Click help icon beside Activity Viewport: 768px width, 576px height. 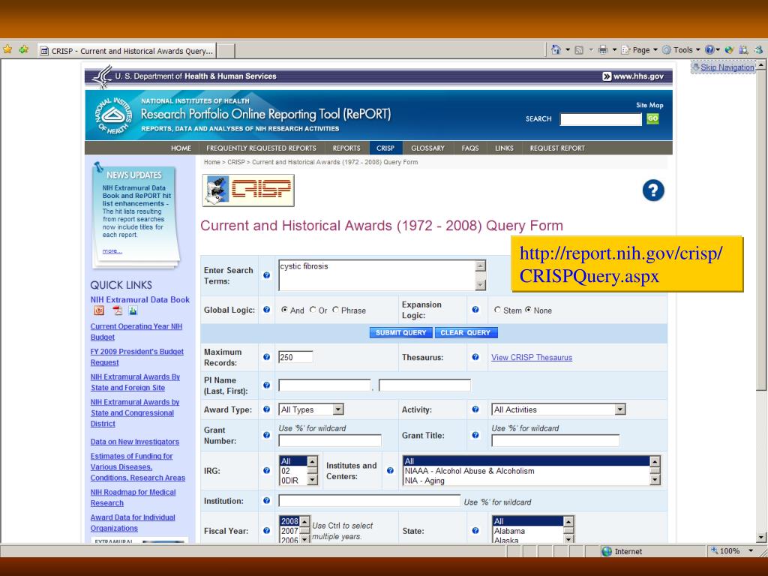point(475,409)
